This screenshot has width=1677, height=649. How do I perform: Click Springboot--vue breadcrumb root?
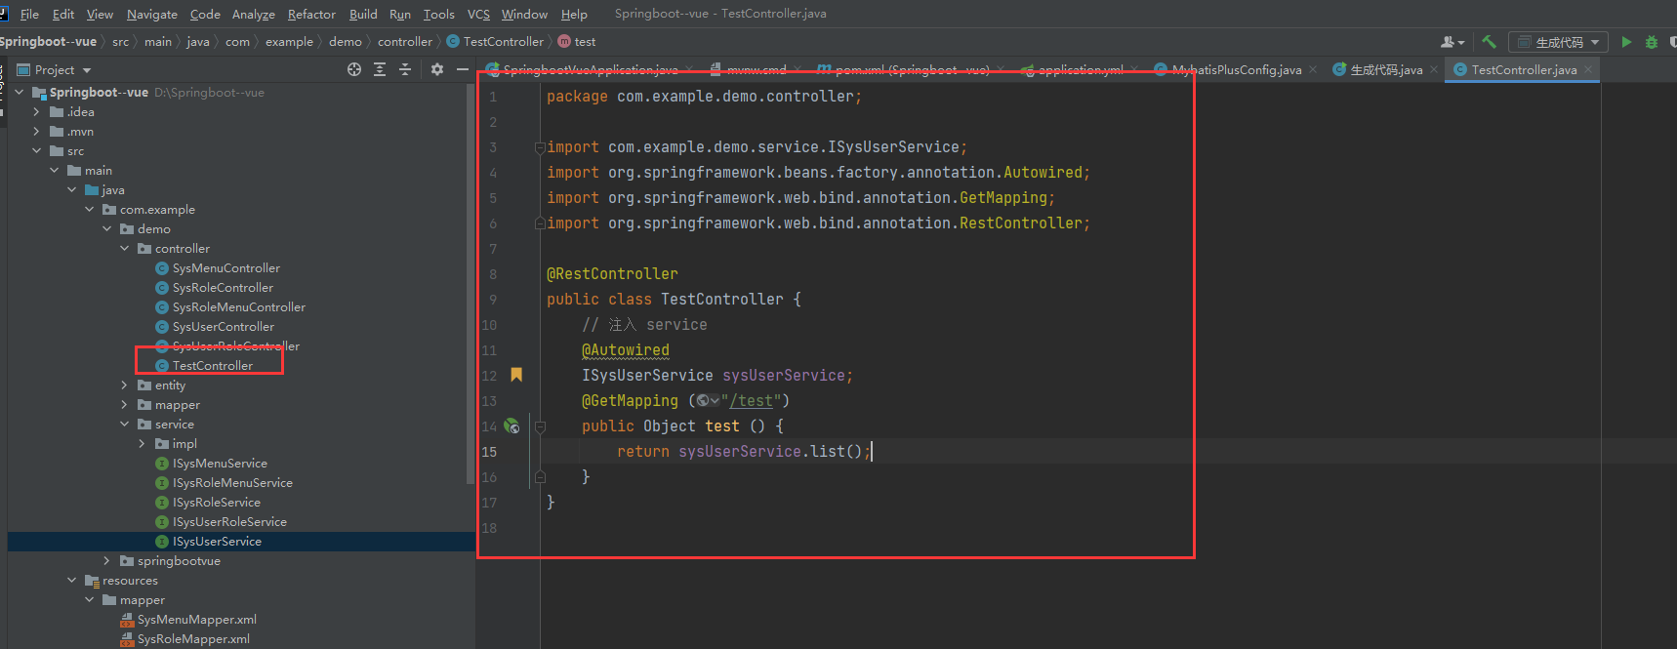pos(48,42)
